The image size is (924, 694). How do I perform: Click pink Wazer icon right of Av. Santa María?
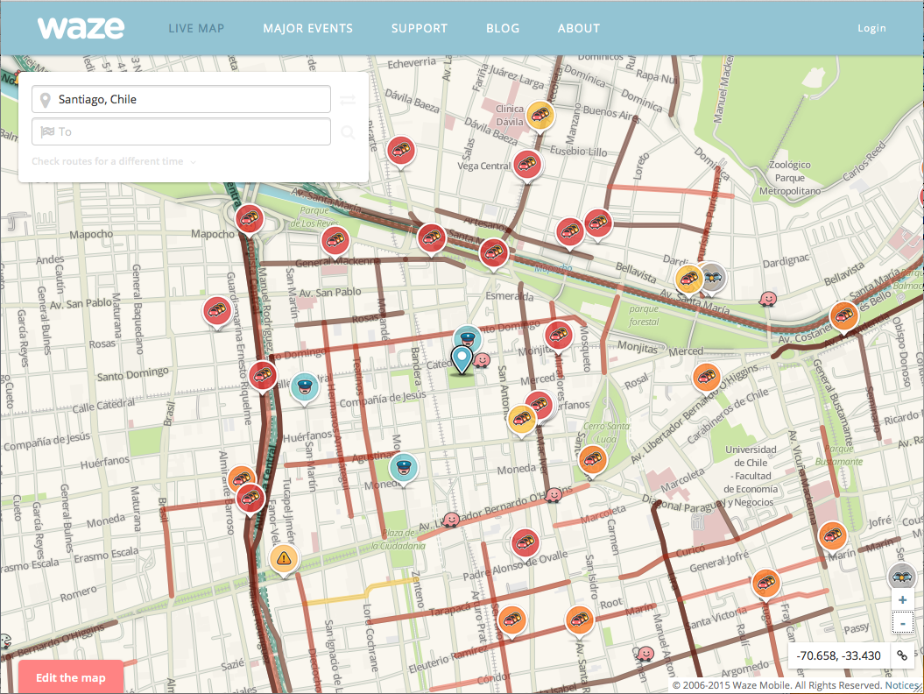768,301
